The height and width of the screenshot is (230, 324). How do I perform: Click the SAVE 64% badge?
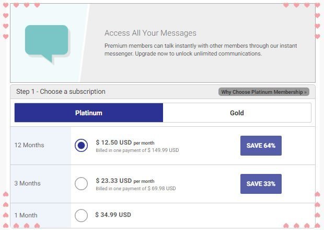(261, 146)
